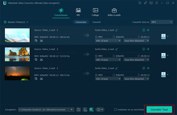Viewport: 177px width, 115px height.
Task: Toggle the flash acceleration OFF icon
Action: coord(85,110)
